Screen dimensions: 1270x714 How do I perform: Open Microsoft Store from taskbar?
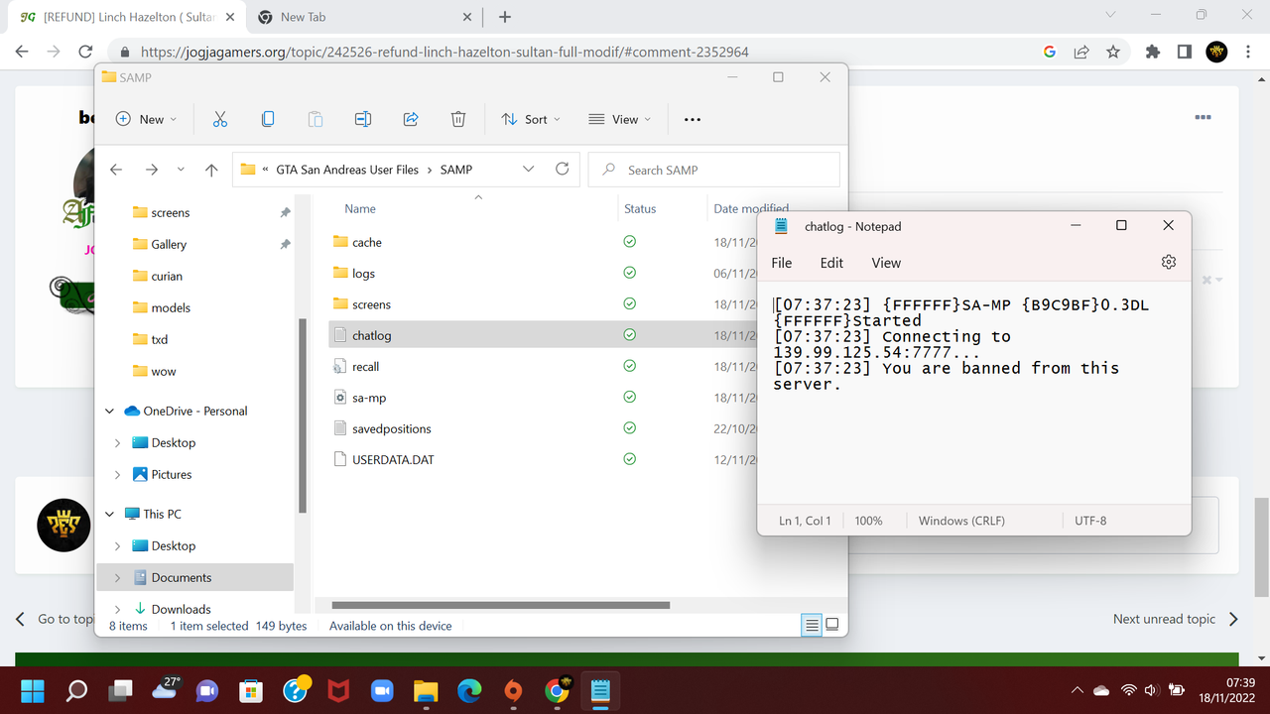(x=251, y=690)
